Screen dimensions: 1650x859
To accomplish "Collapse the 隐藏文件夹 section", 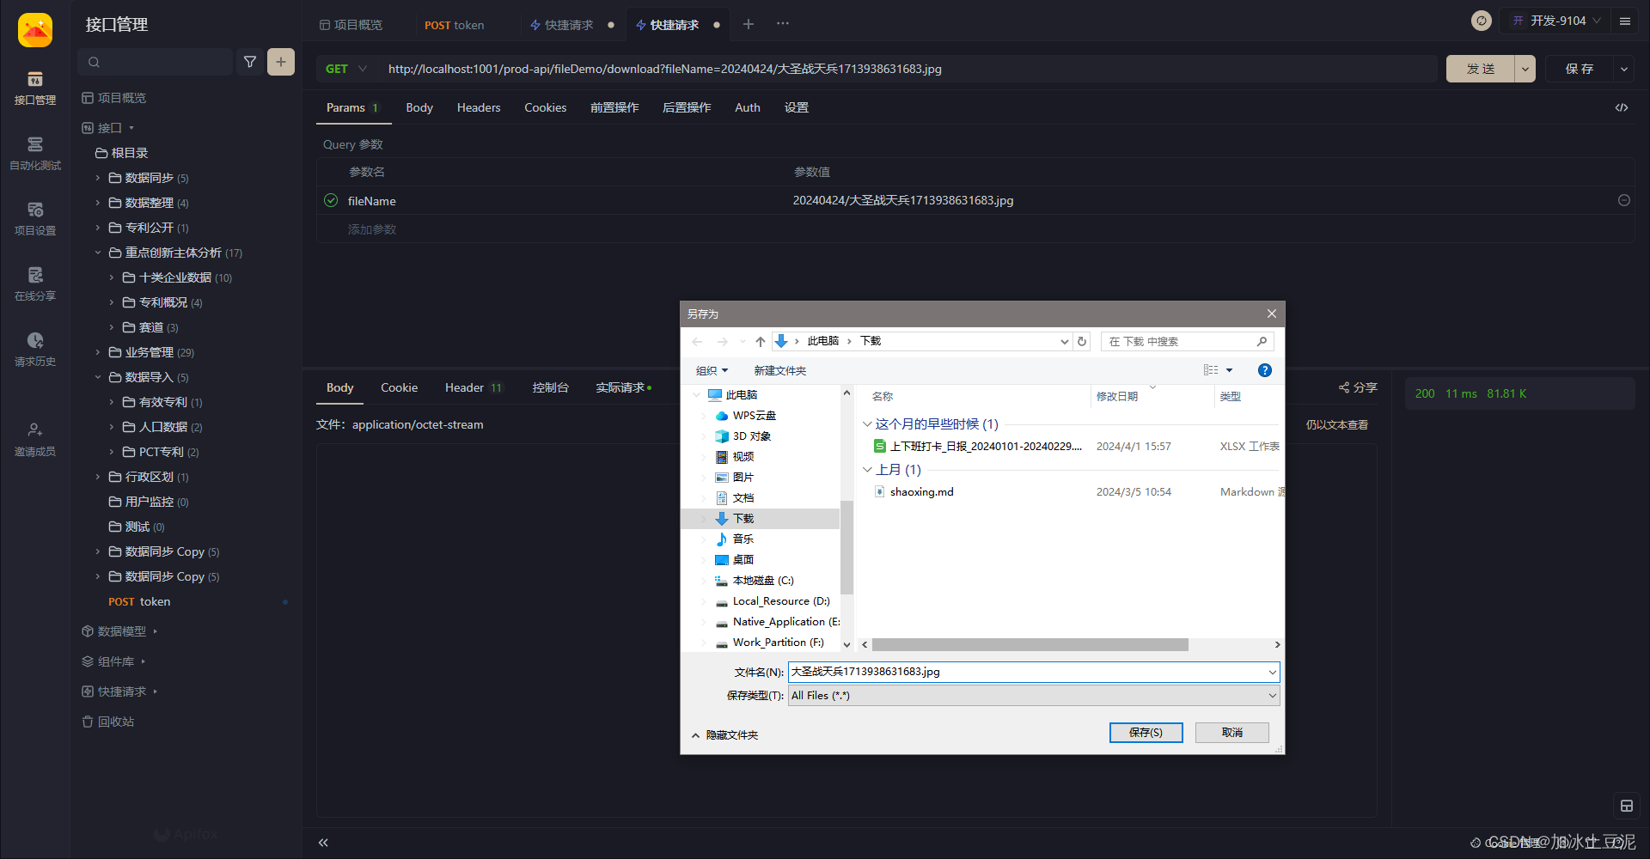I will tap(724, 735).
